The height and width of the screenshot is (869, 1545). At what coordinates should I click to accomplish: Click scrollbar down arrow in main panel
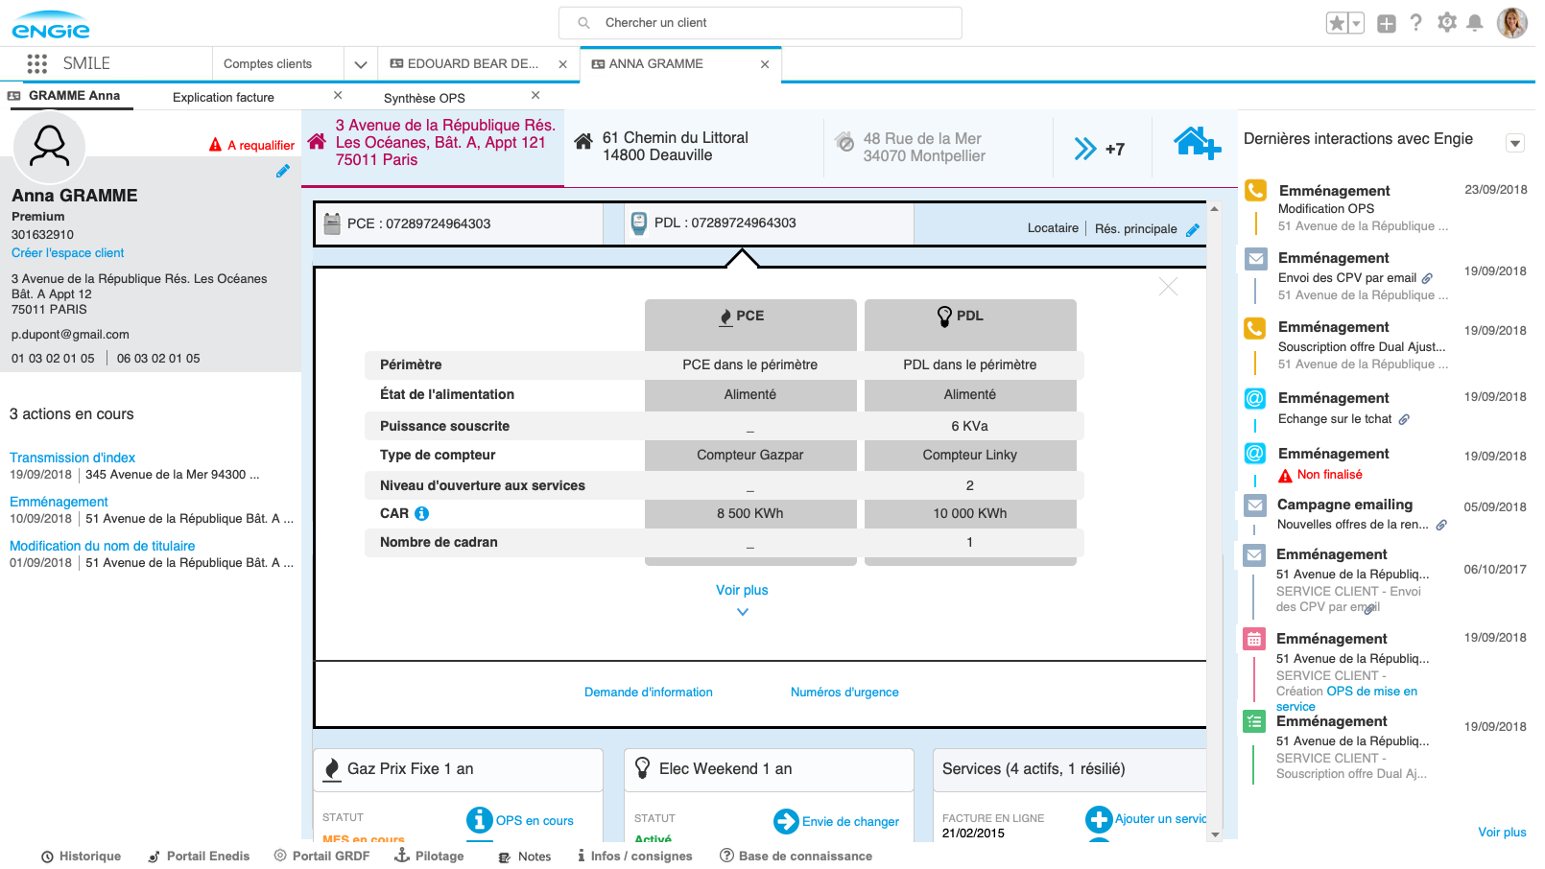(1215, 835)
